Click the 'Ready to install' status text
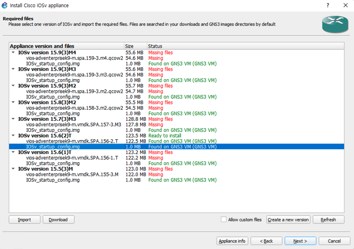 165,136
